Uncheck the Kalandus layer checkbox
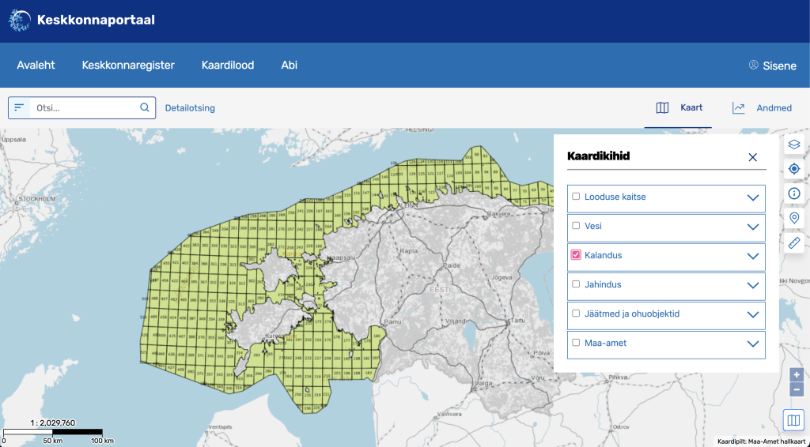The height and width of the screenshot is (447, 810). pyautogui.click(x=576, y=254)
